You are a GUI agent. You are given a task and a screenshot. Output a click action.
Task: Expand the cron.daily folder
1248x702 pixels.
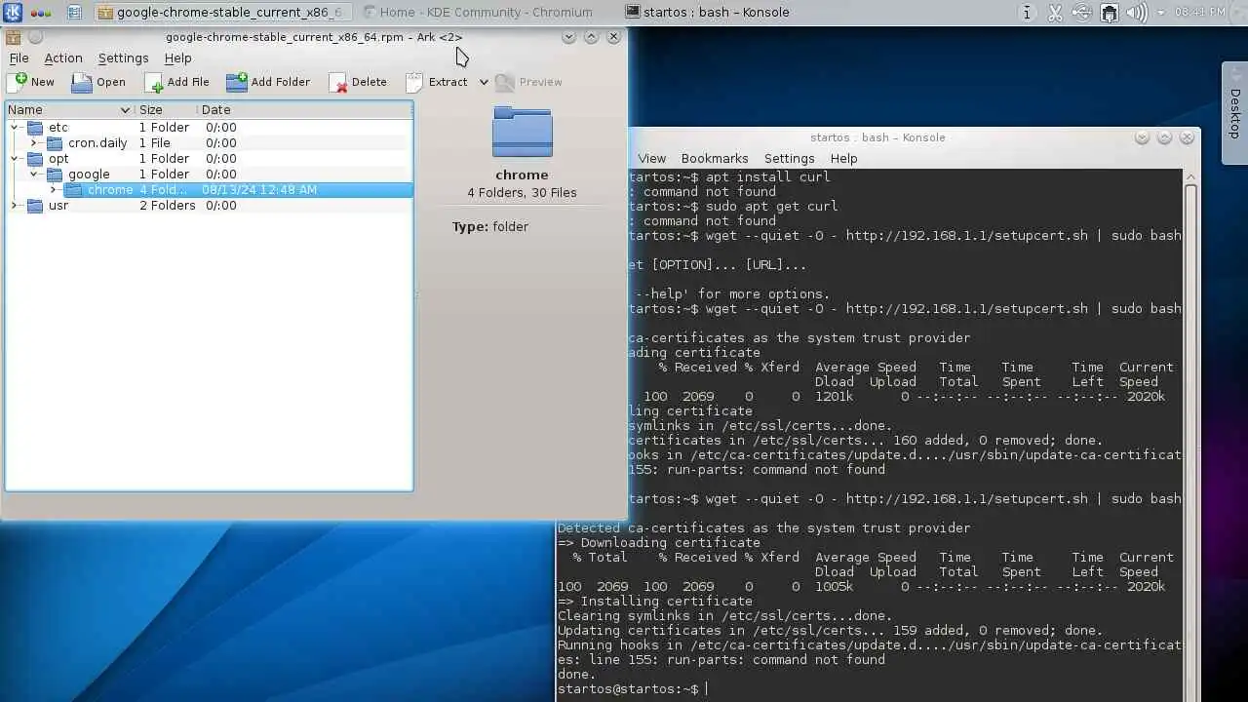pos(34,143)
